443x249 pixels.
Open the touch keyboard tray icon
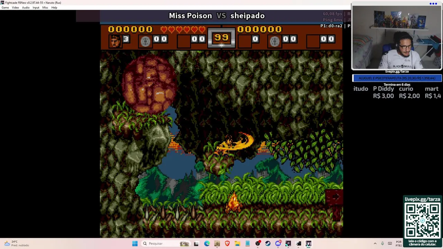click(390, 243)
